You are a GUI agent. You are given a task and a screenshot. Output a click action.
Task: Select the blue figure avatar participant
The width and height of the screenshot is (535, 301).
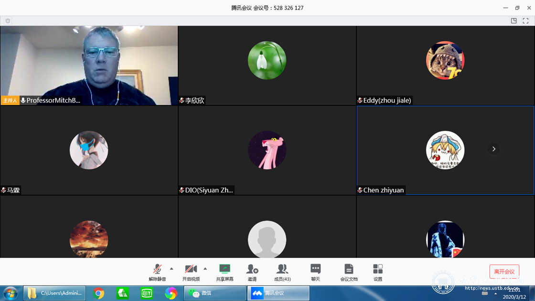tap(445, 239)
